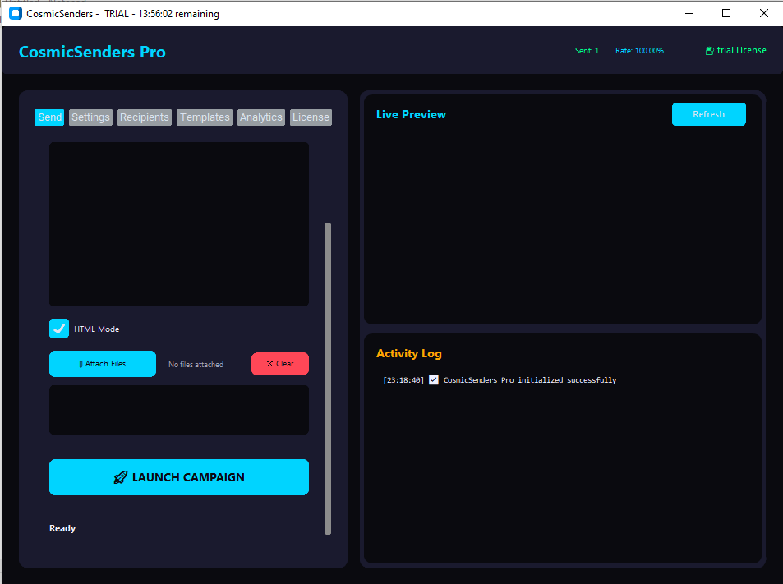Click the Live Preview heading
This screenshot has width=783, height=584.
(411, 114)
